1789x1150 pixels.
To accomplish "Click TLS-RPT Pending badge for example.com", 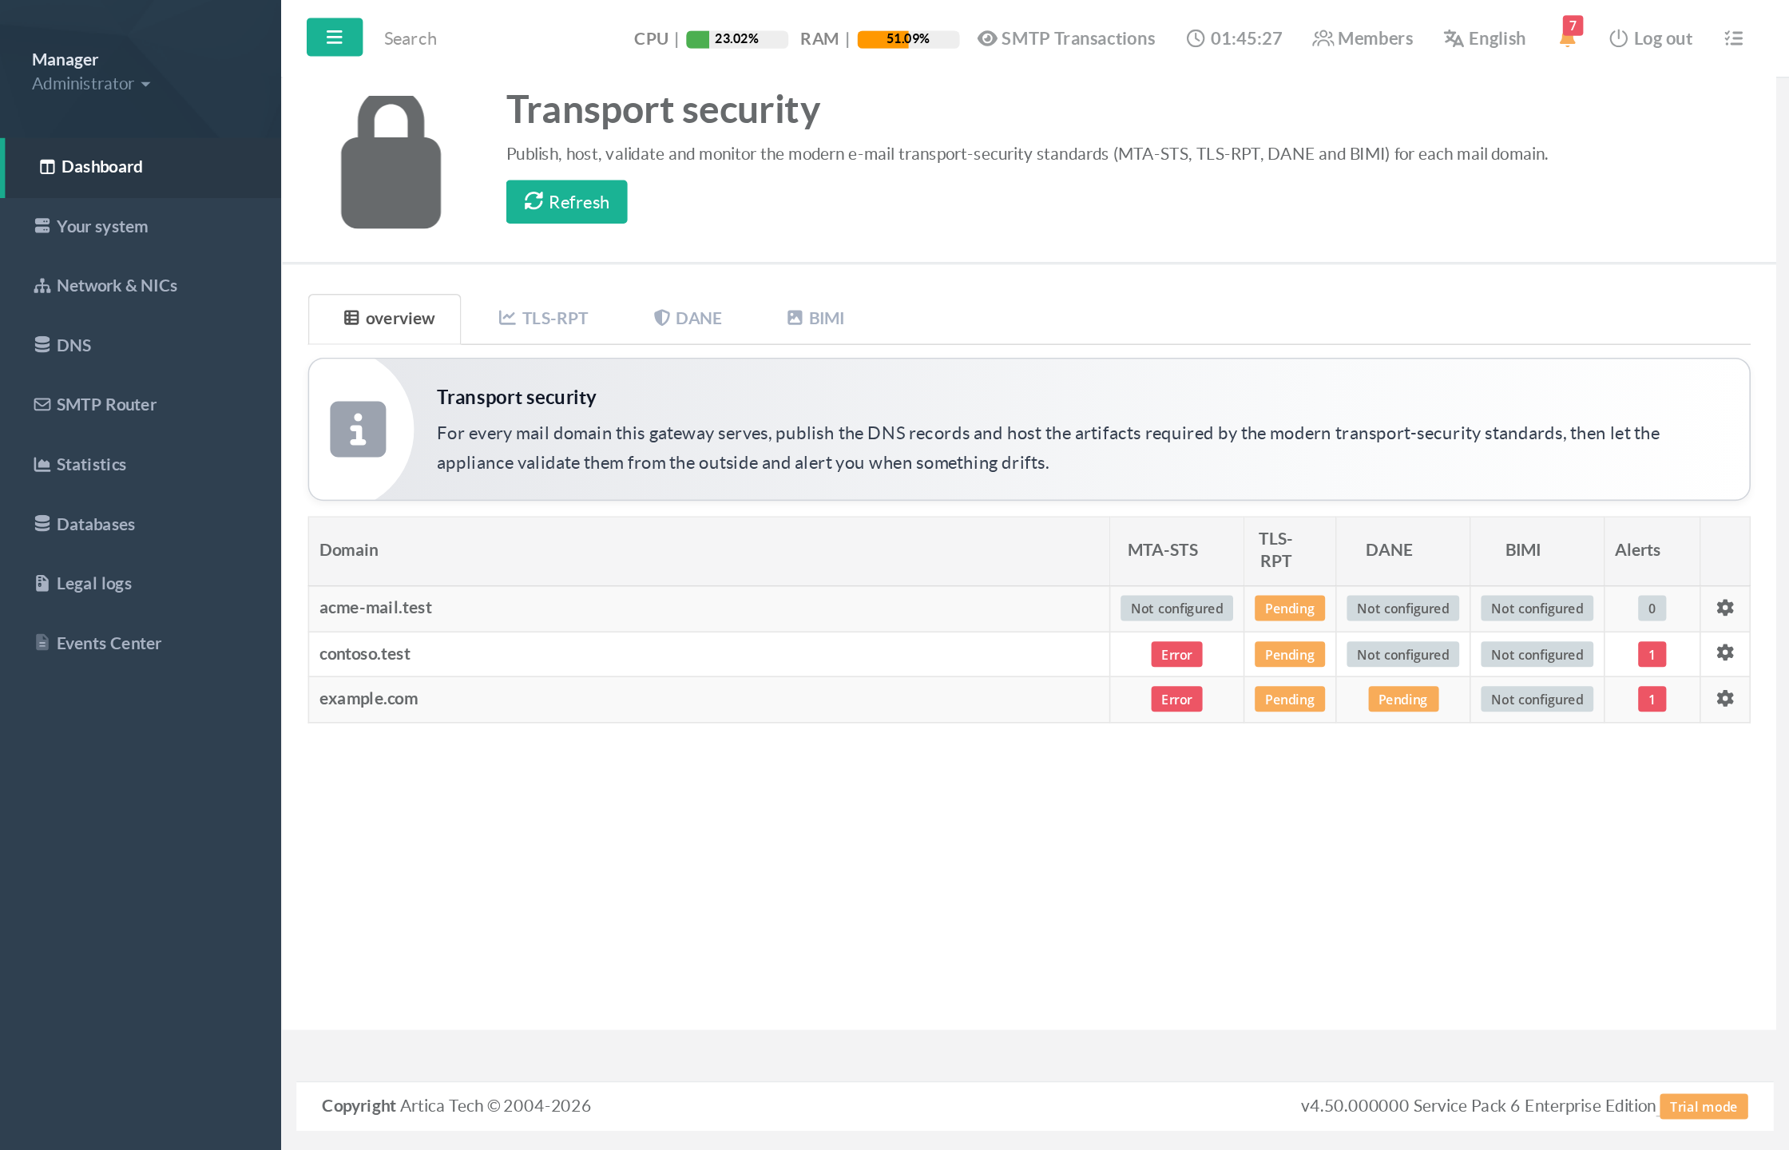I will [1289, 700].
